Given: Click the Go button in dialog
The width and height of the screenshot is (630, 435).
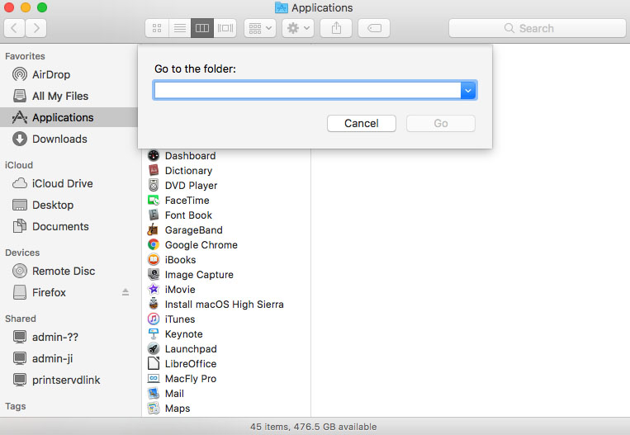Looking at the screenshot, I should (441, 123).
